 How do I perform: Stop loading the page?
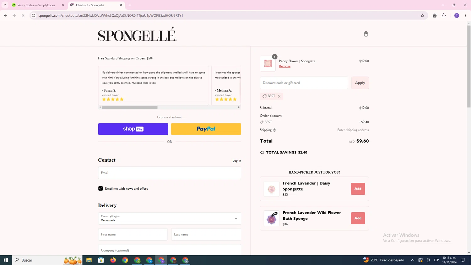click(x=23, y=15)
